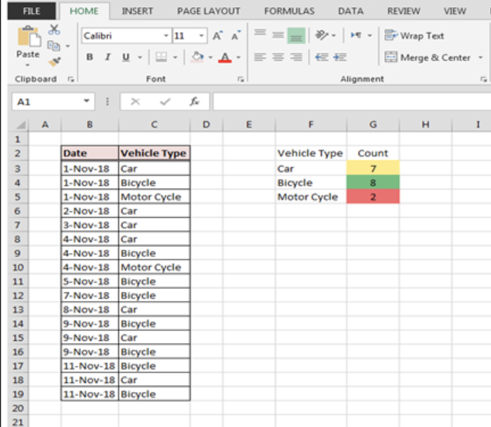Viewport: 491px width, 427px height.
Task: Click the Select All corner triangle
Action: 21,125
